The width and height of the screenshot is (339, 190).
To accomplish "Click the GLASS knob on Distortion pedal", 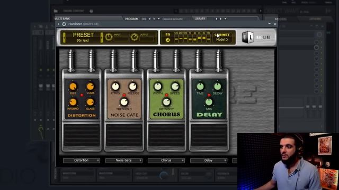I will [90, 102].
